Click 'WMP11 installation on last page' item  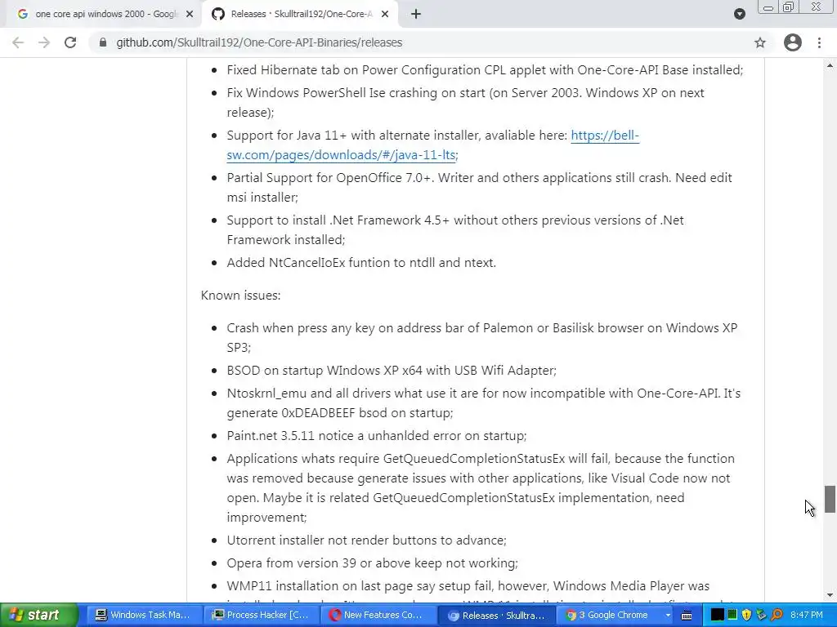click(x=468, y=586)
